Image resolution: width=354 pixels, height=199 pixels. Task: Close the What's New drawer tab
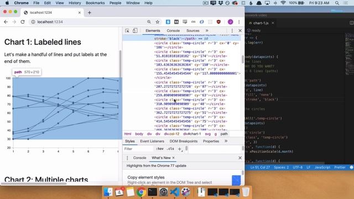pos(173,158)
